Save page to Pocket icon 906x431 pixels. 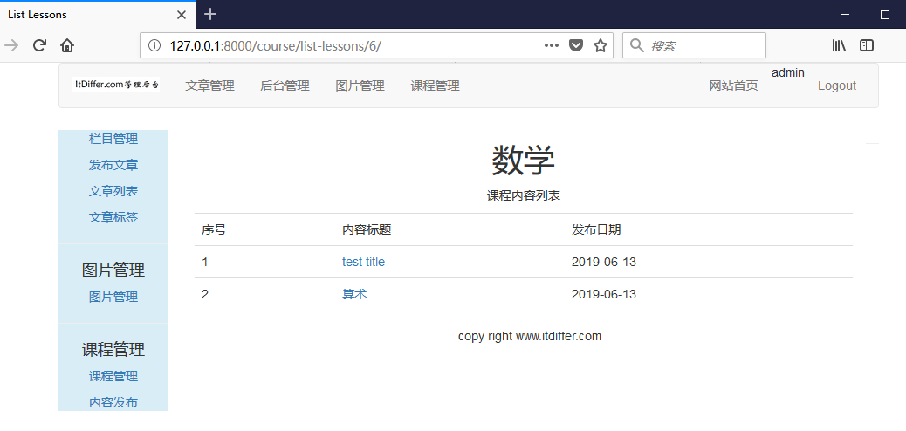(x=576, y=45)
